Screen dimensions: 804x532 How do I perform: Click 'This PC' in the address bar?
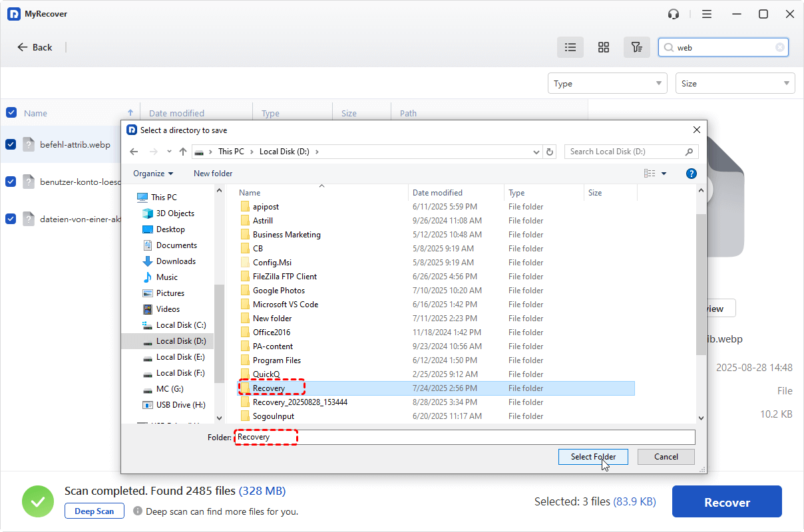231,152
